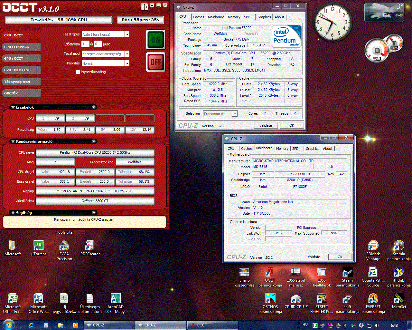
Task: Open Graphics tab in top CPU-Z window
Action: click(x=264, y=17)
